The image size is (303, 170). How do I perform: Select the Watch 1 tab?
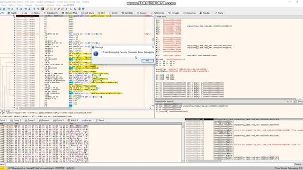click(x=73, y=120)
